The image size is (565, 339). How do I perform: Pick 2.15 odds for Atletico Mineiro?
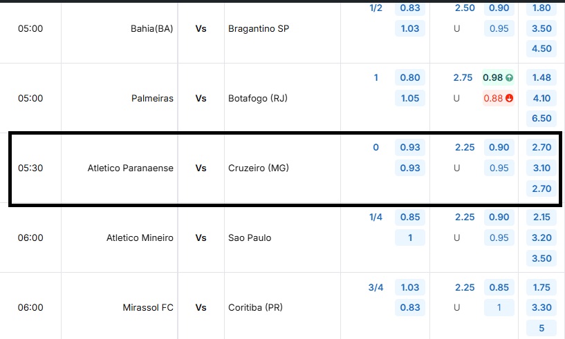[541, 217]
